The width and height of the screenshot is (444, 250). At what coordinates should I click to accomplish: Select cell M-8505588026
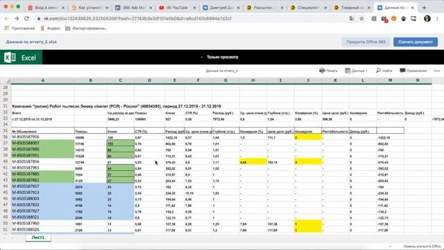[43, 230]
